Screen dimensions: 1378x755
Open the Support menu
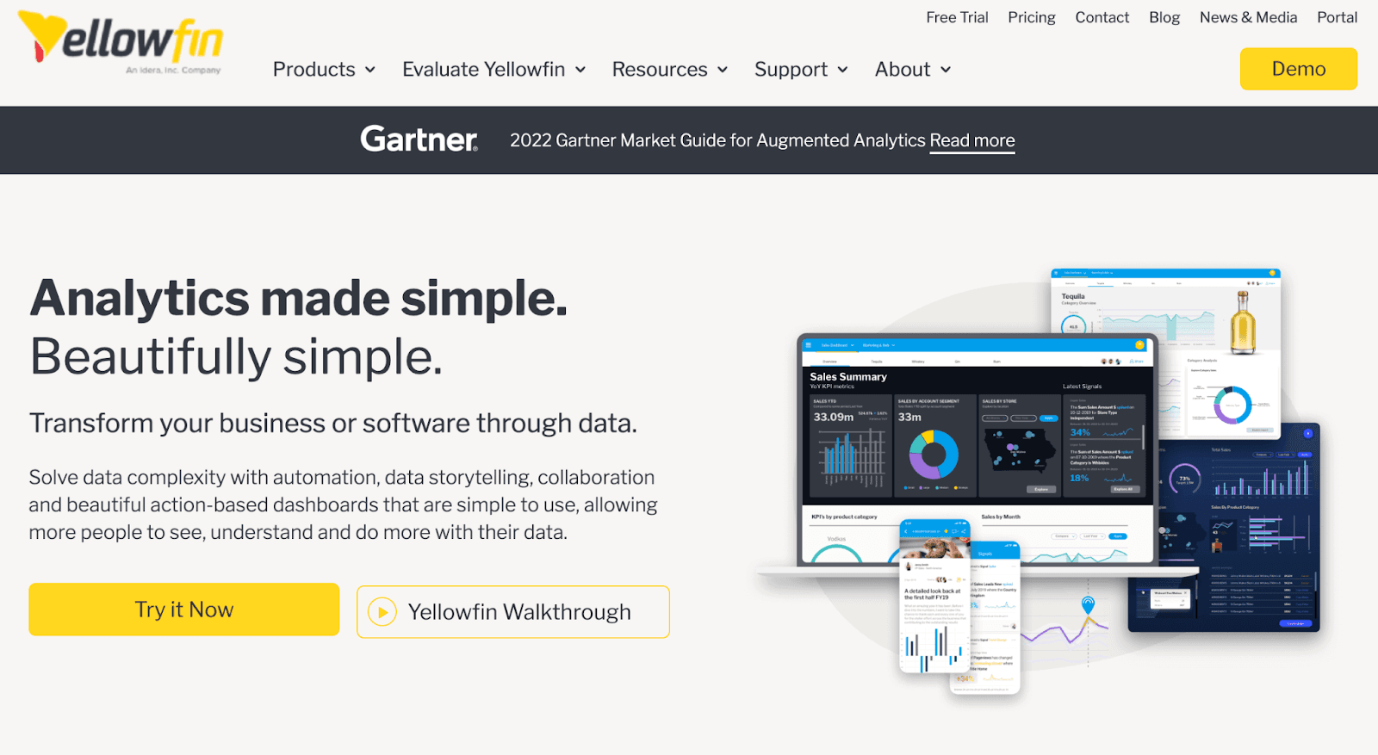[801, 69]
